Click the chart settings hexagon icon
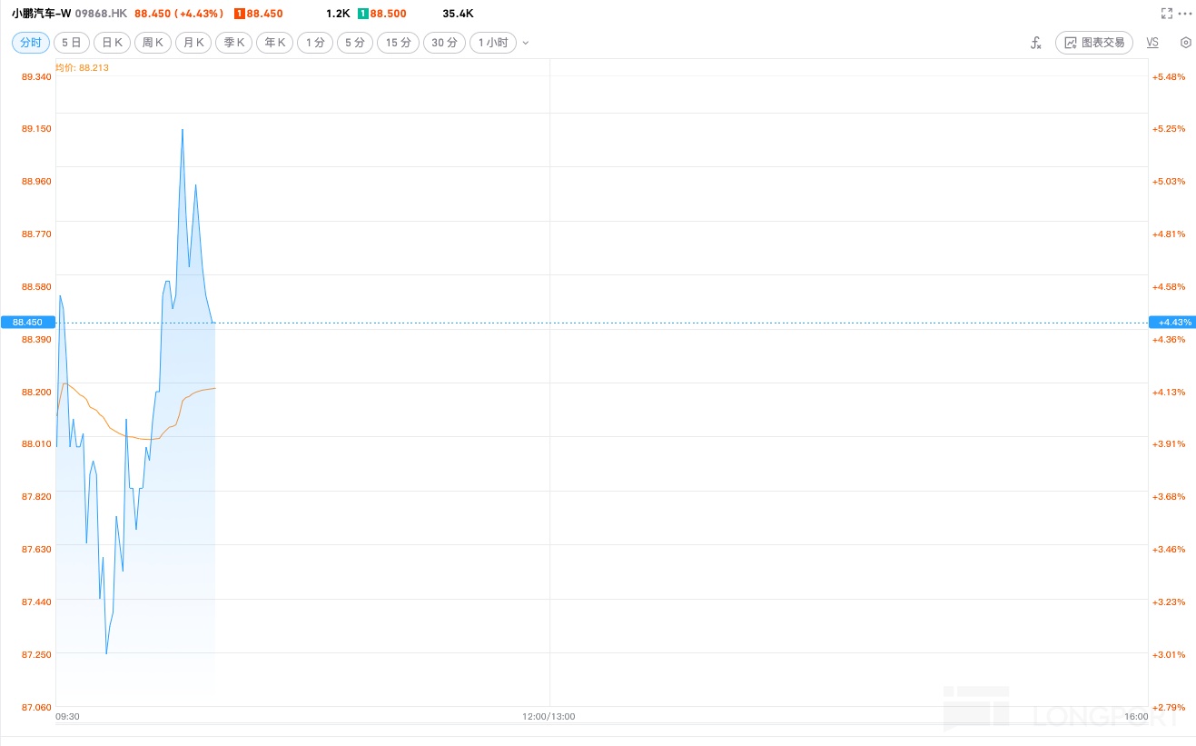Viewport: 1196px width, 746px height. [x=1185, y=43]
